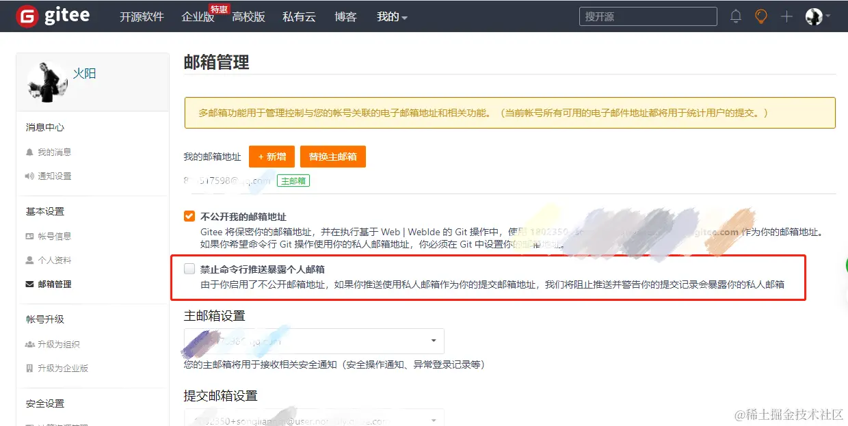
Task: Click the 替换主邮箱 button
Action: click(333, 156)
